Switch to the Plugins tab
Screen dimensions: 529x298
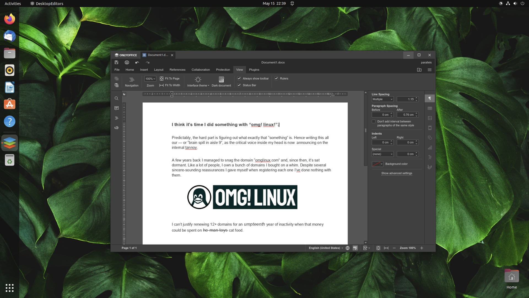click(x=254, y=70)
